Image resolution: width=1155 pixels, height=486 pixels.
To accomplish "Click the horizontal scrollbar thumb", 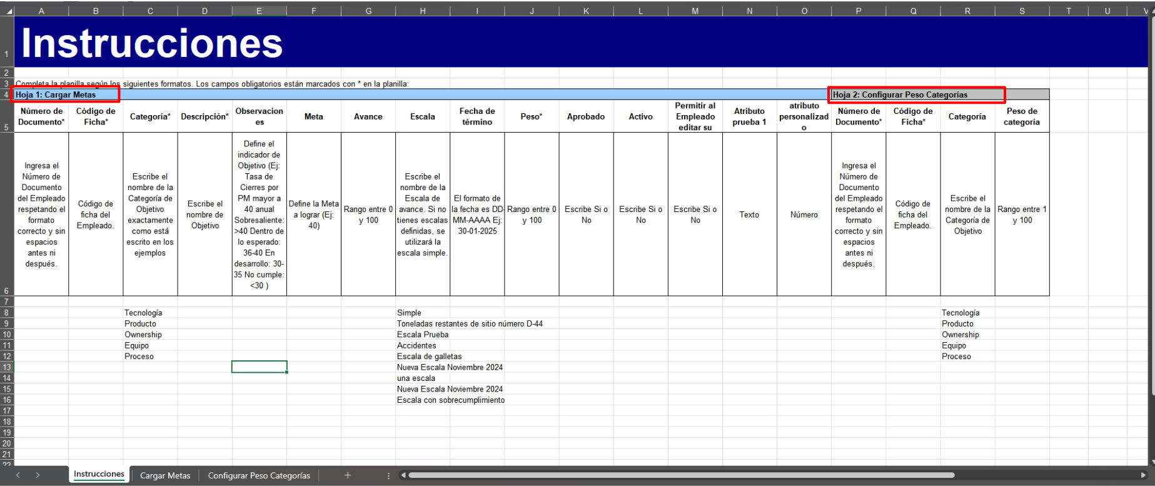I will (682, 475).
